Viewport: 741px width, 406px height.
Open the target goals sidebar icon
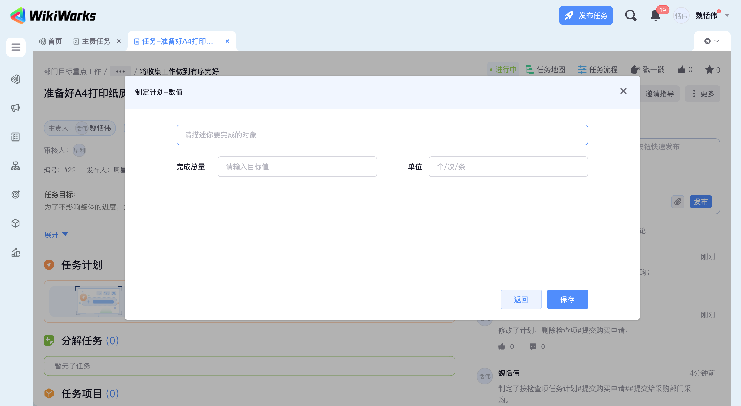pyautogui.click(x=15, y=195)
